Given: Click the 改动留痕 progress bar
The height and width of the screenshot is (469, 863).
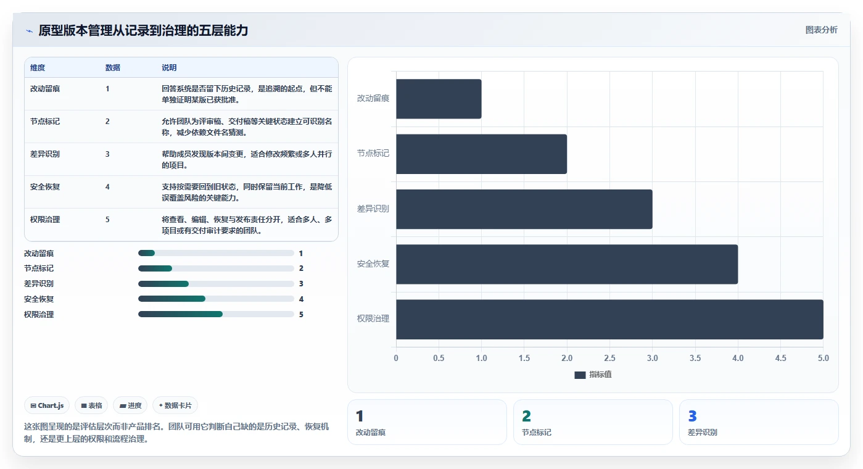Looking at the screenshot, I should pos(216,253).
